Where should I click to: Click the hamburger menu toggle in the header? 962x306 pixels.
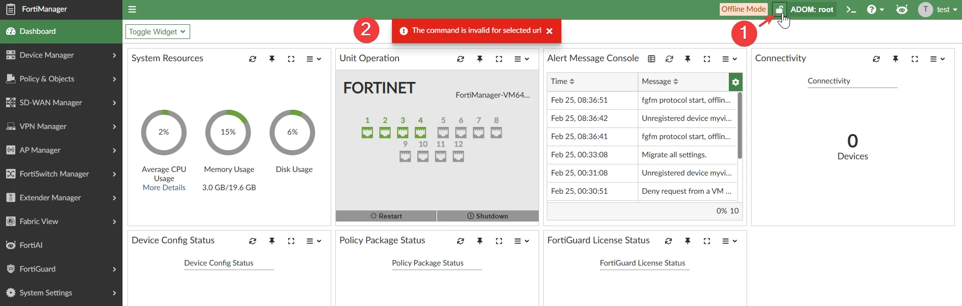click(x=132, y=9)
